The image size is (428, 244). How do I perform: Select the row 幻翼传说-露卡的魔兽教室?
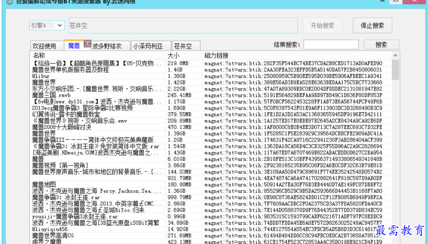(210, 114)
